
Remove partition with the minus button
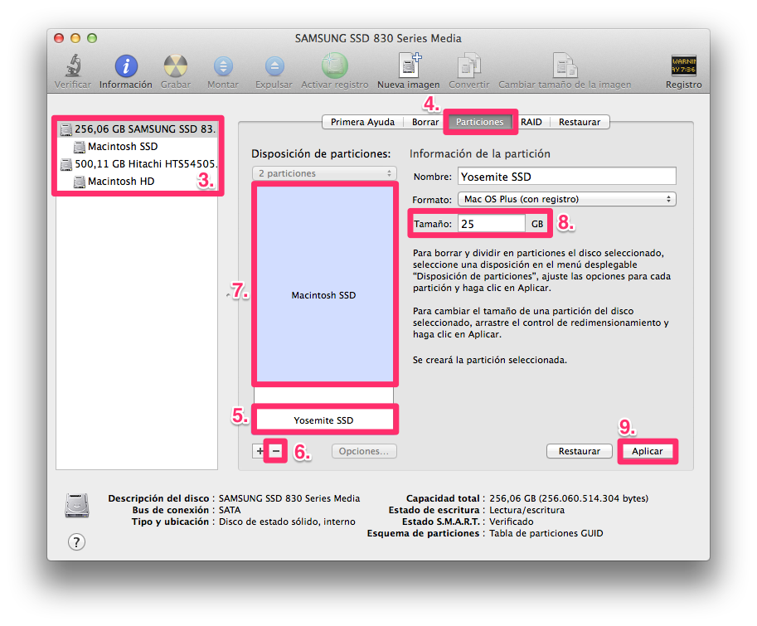[275, 451]
